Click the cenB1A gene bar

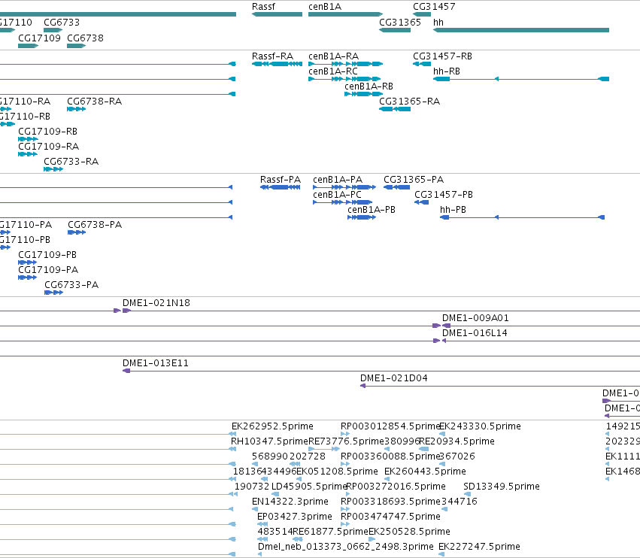click(x=345, y=14)
